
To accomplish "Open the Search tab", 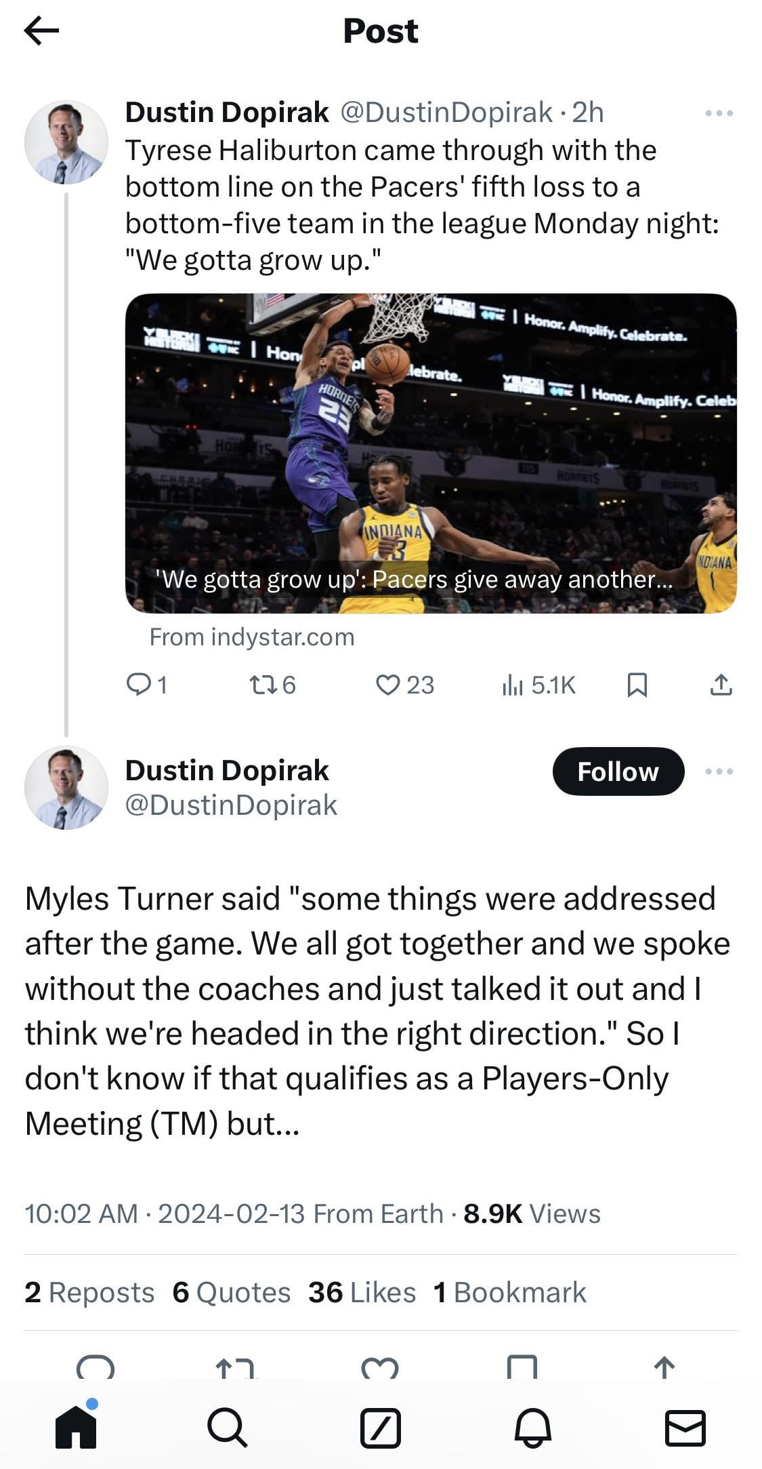I will [x=228, y=1427].
